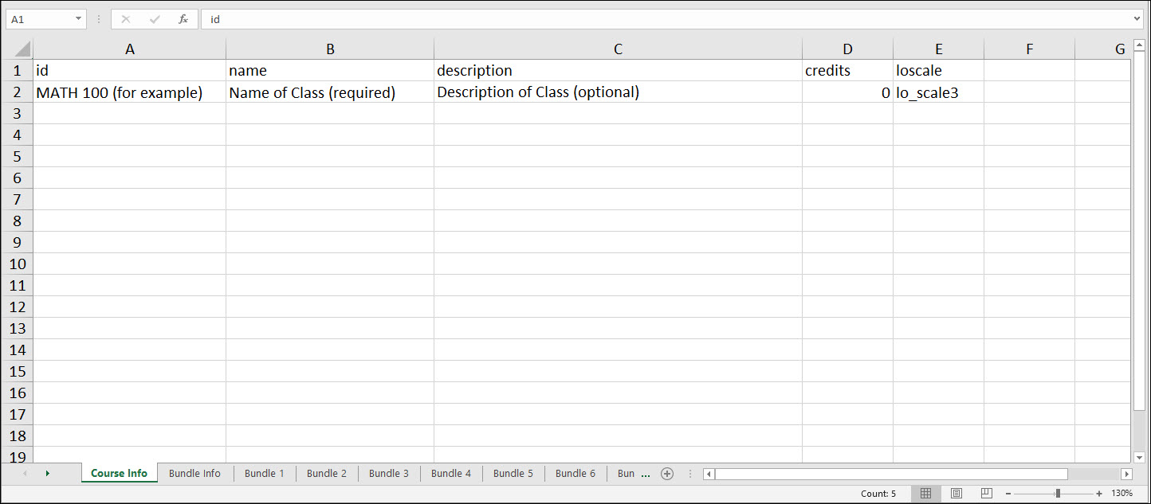The height and width of the screenshot is (504, 1151).
Task: Click the Insert Function fx icon
Action: tap(183, 19)
